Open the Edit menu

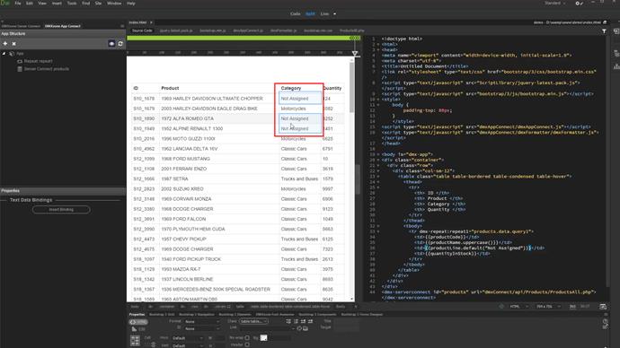[x=30, y=4]
